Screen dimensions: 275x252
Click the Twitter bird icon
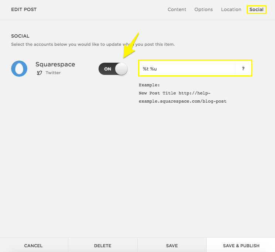(39, 73)
